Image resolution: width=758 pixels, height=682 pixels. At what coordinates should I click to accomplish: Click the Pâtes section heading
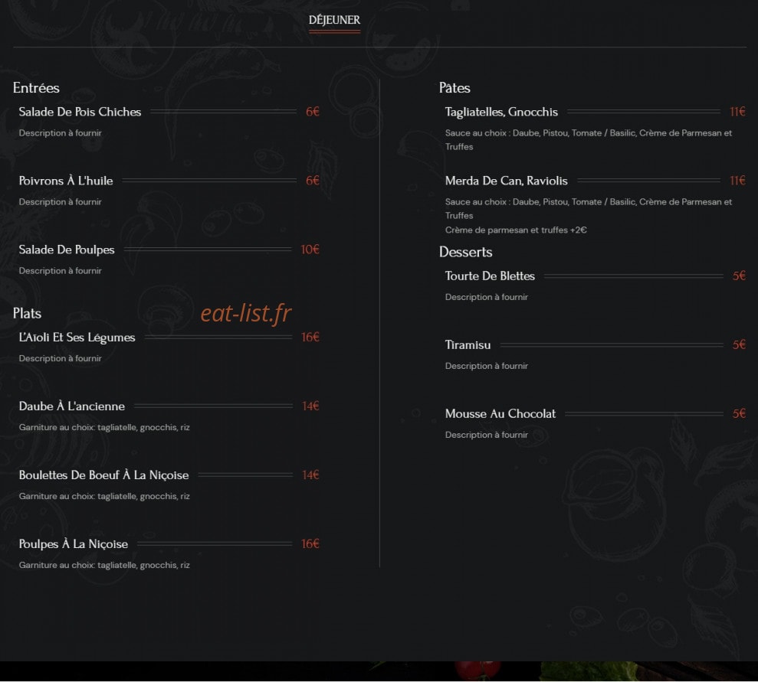[454, 88]
